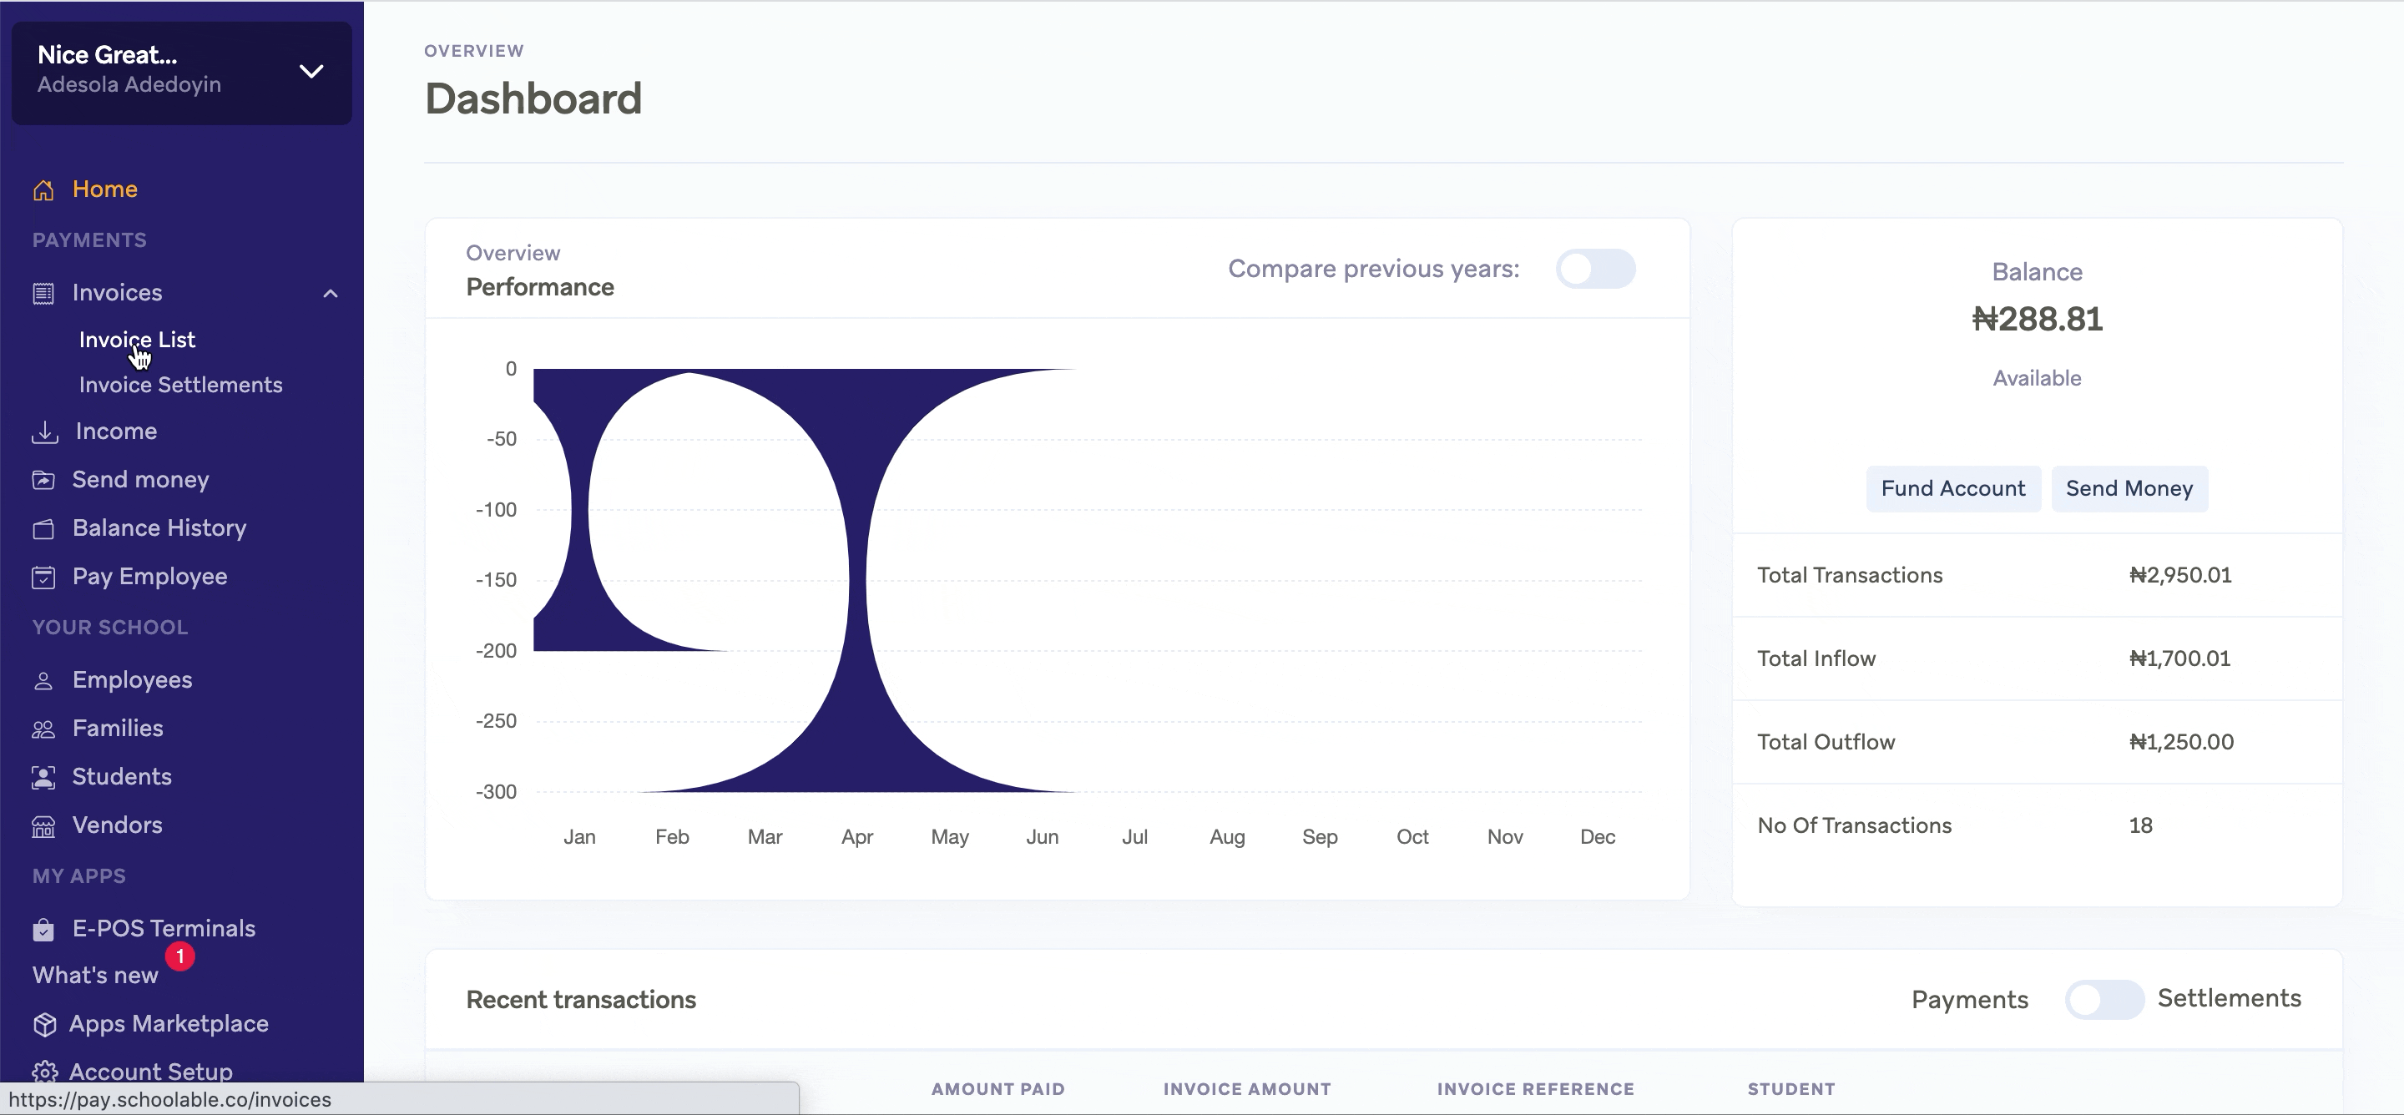Viewport: 2404px width, 1115px height.
Task: Enable Compare previous years toggle
Action: (1595, 269)
